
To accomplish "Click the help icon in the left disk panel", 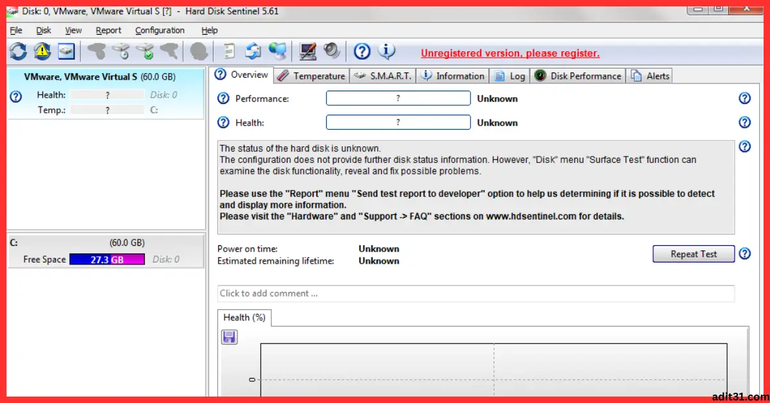I will tap(17, 96).
